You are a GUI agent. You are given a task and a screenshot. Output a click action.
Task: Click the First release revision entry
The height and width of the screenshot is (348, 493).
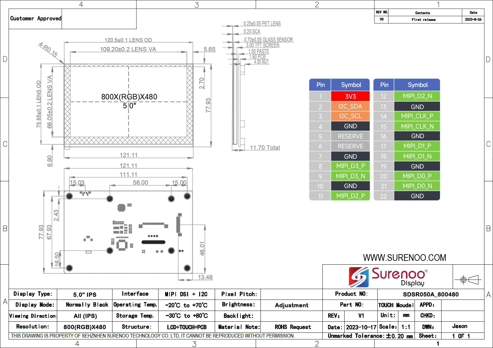(x=423, y=20)
